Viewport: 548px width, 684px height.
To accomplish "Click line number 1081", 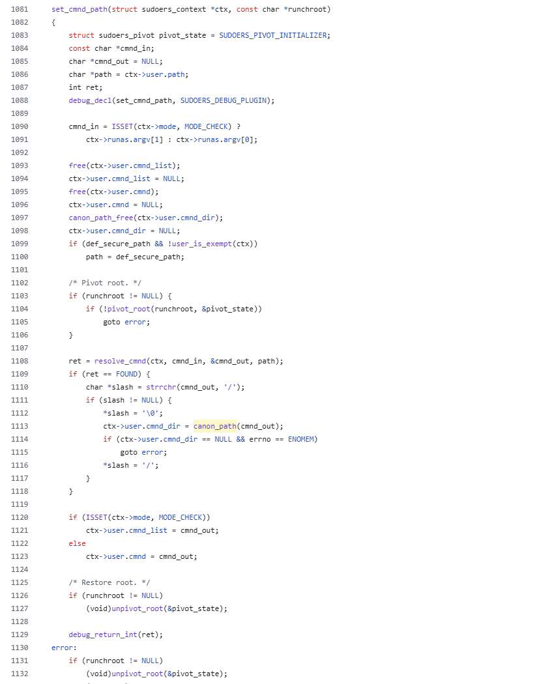I will 20,9.
